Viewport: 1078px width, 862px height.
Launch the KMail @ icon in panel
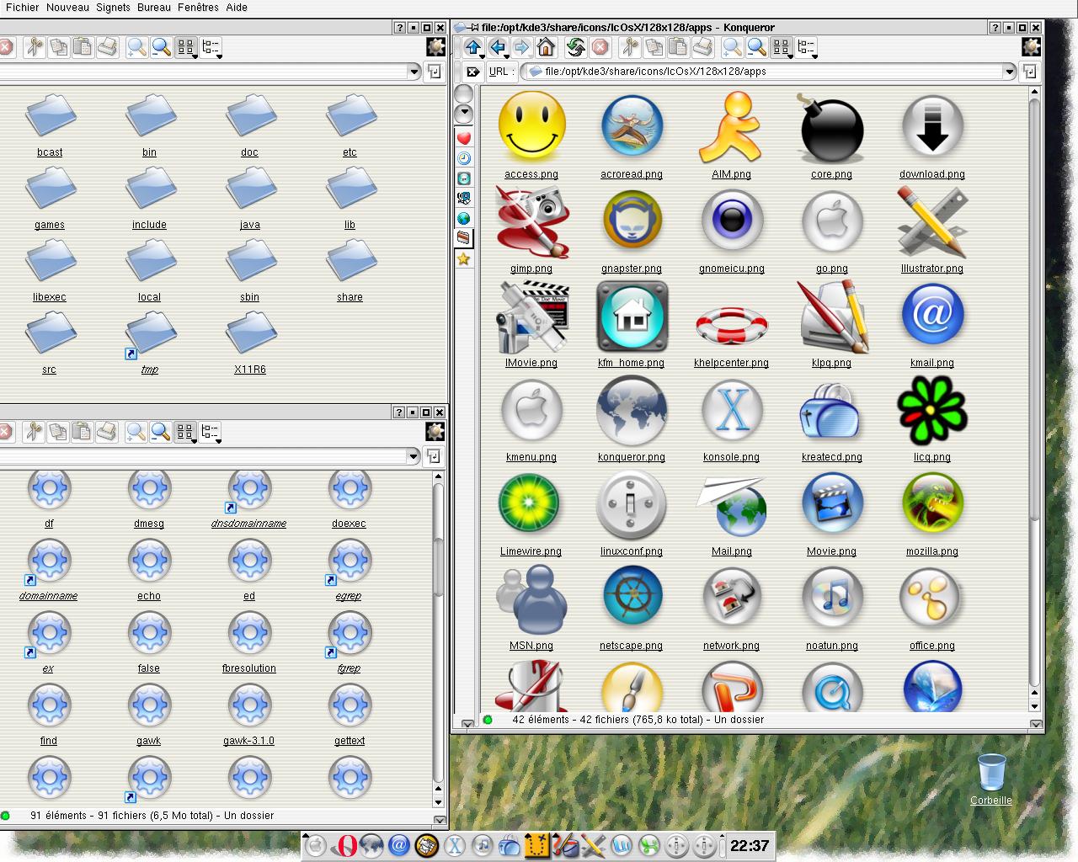[x=399, y=845]
